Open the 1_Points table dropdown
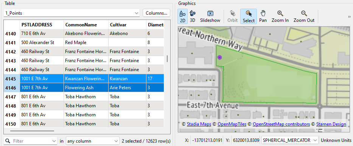 coord(72,13)
